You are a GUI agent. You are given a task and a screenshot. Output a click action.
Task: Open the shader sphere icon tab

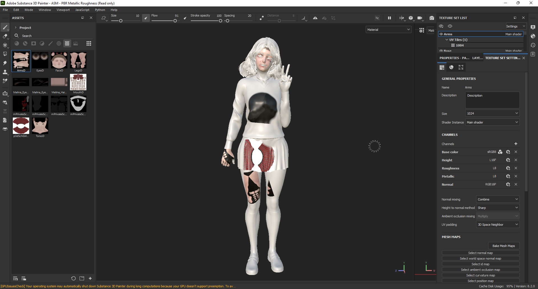click(451, 67)
